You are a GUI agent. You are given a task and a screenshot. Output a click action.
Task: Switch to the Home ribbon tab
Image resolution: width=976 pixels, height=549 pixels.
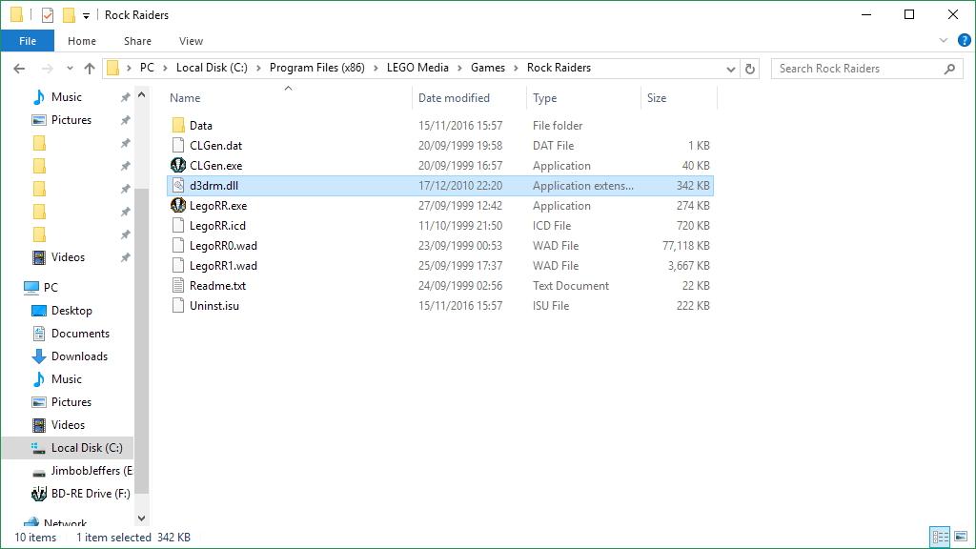[x=82, y=41]
